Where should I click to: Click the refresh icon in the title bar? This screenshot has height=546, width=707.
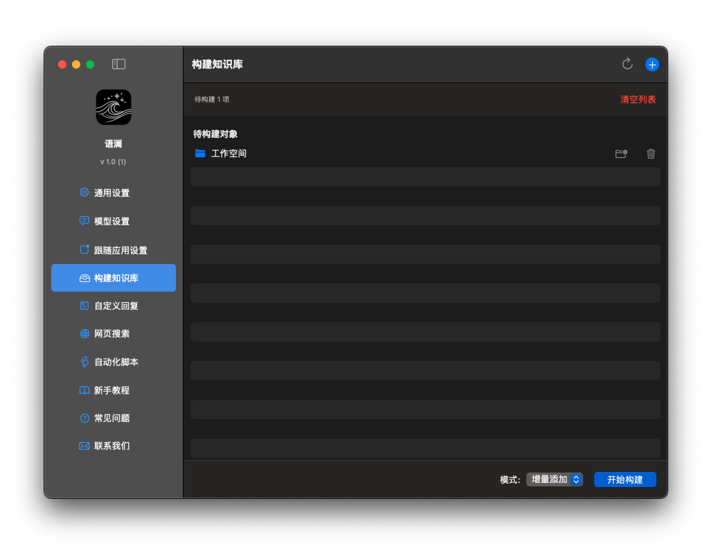[x=627, y=64]
